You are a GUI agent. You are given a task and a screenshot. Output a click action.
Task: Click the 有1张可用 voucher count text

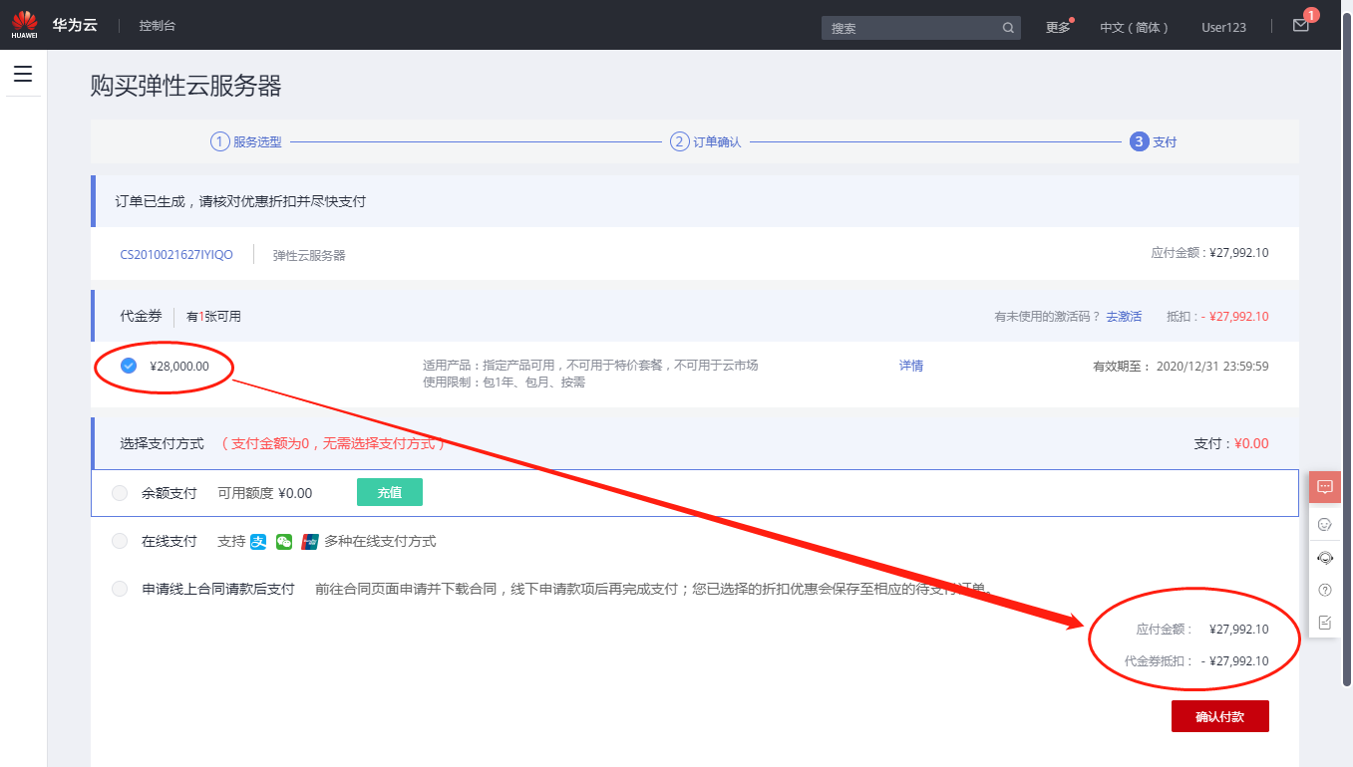(213, 316)
